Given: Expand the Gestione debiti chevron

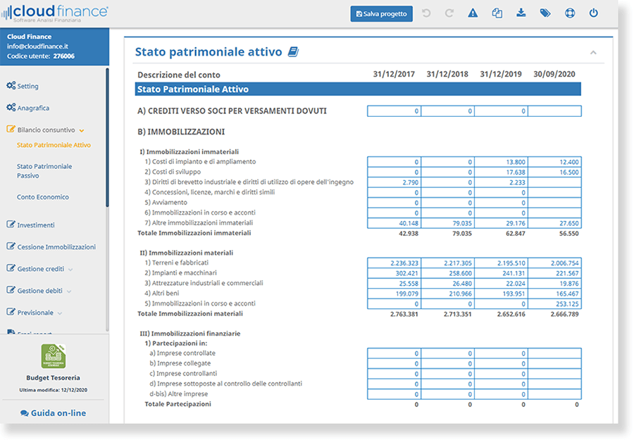Looking at the screenshot, I should (x=69, y=291).
